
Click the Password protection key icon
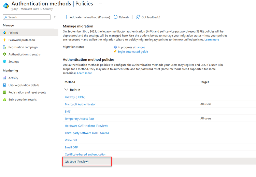point(5,40)
